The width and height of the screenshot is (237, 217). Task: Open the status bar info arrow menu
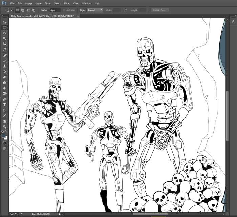click(60, 214)
